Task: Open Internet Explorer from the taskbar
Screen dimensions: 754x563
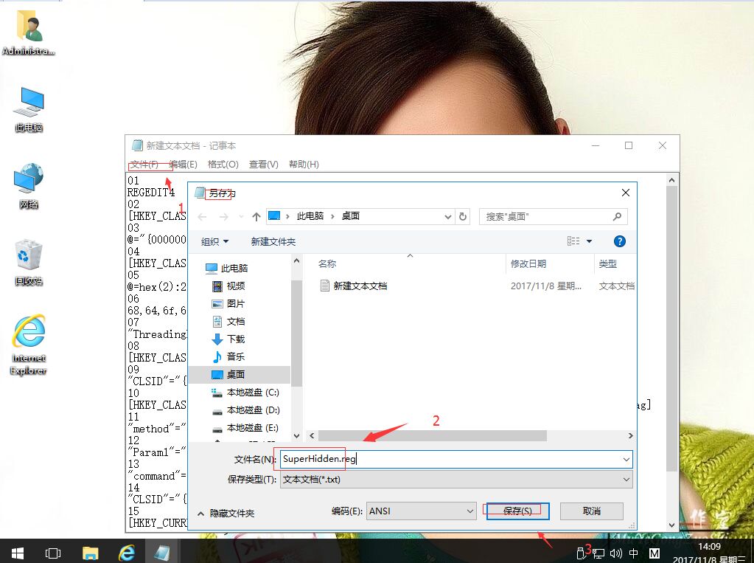Action: 126,552
